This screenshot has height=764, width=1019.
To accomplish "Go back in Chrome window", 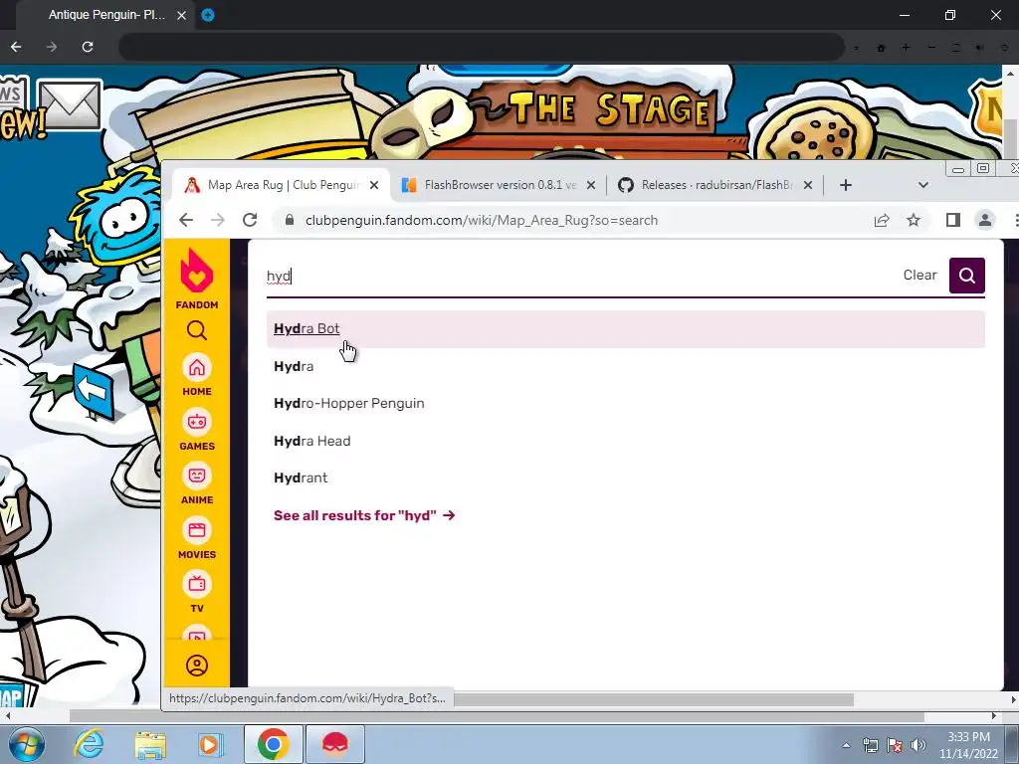I will tap(186, 220).
